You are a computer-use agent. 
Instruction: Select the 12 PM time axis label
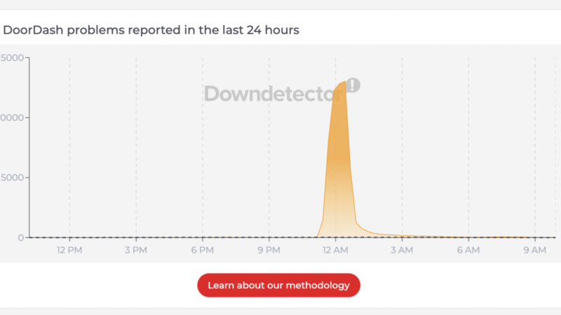(69, 250)
